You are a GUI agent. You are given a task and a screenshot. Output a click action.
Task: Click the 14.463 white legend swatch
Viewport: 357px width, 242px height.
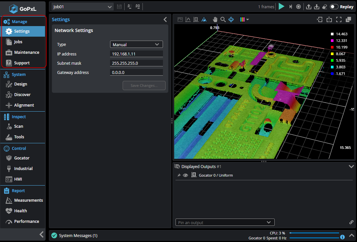click(x=332, y=34)
